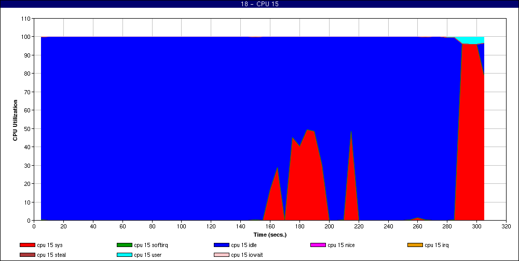Select the 'cpu 15 iowait' legend label
This screenshot has height=261, width=519.
click(x=247, y=255)
